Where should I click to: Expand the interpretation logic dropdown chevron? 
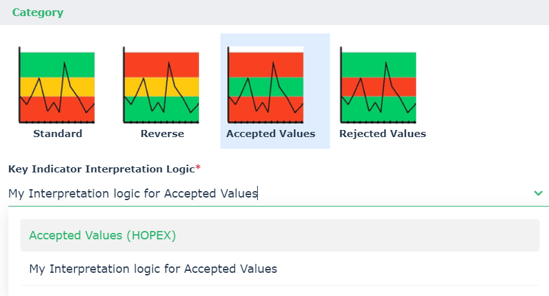[x=538, y=193]
